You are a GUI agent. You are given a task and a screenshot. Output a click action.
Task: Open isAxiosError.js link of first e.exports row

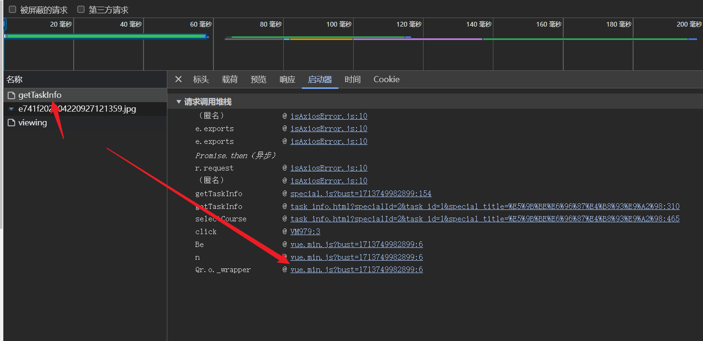click(x=328, y=129)
